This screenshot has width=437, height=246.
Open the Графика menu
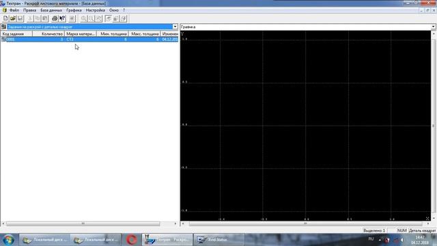[74, 10]
